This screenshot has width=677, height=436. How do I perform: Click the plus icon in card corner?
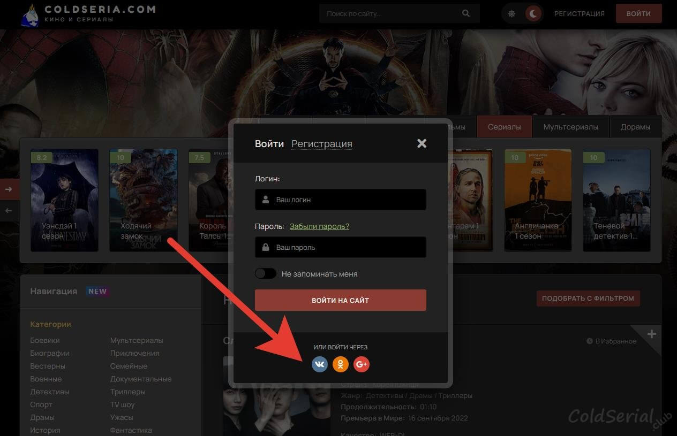[x=652, y=334]
